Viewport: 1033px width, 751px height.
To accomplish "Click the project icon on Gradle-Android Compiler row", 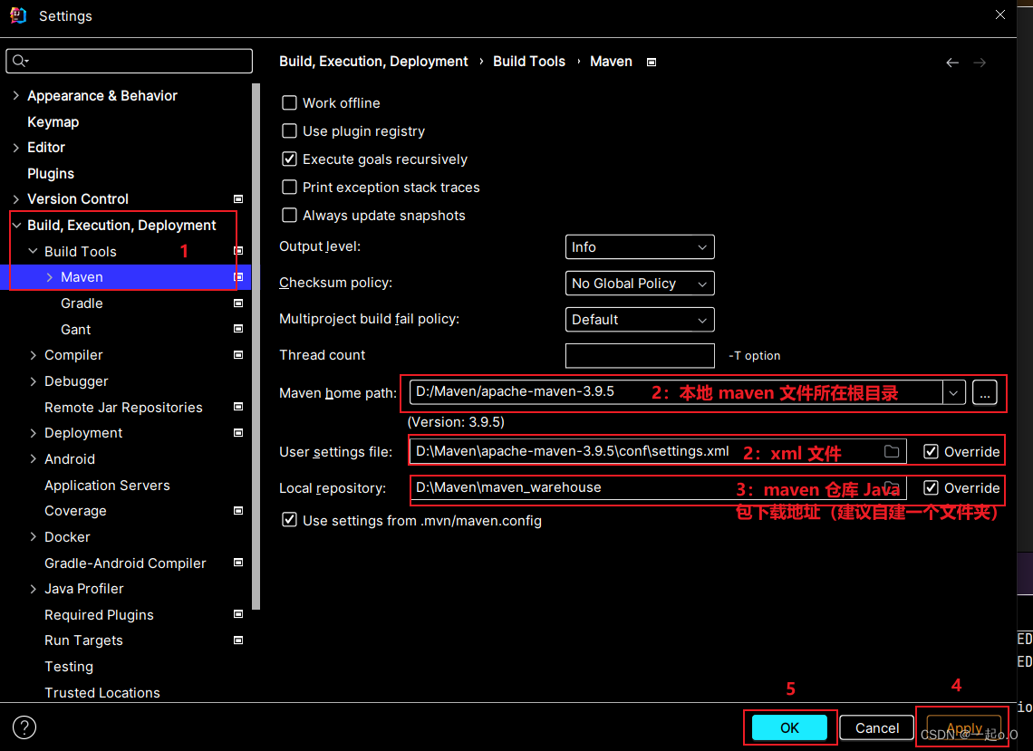I will coord(238,563).
